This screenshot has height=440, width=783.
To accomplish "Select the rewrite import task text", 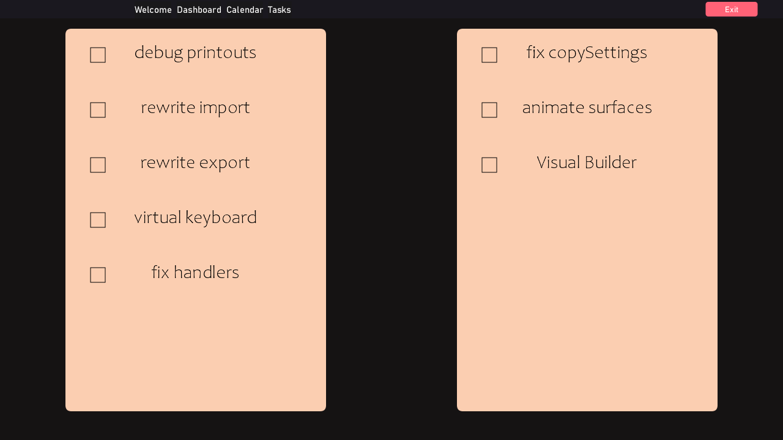I will click(195, 108).
